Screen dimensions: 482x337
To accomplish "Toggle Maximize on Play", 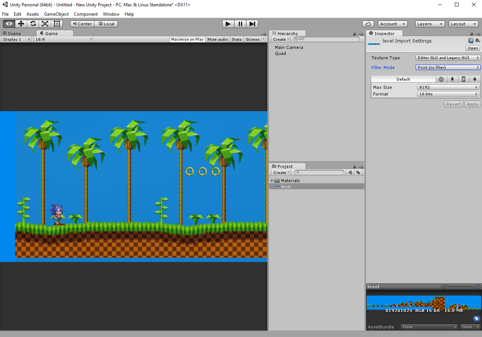I will pyautogui.click(x=187, y=39).
